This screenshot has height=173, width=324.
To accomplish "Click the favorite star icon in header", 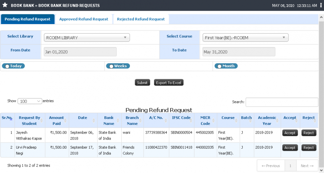I will 5,5.
